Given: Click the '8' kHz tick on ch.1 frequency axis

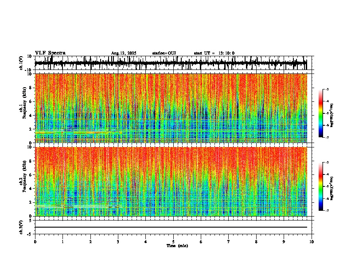Looking at the screenshot, I should [x=31, y=88].
